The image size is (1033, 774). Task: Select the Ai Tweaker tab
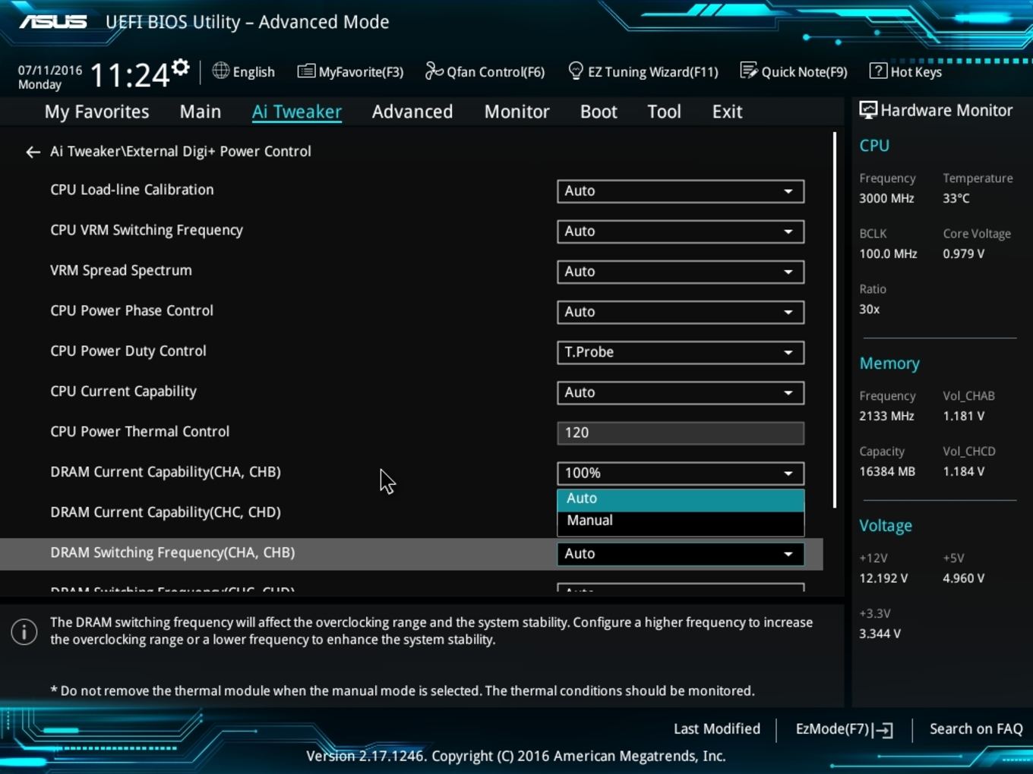[x=297, y=112]
